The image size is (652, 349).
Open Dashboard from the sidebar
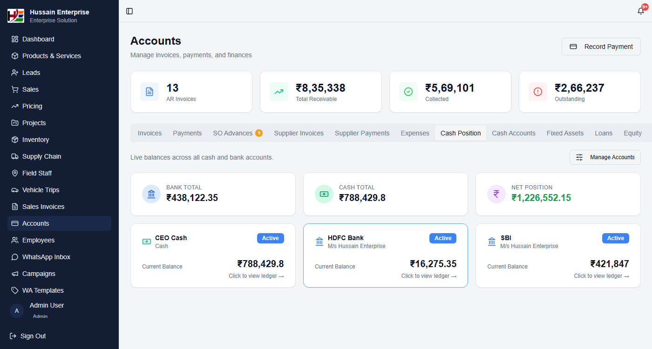pyautogui.click(x=59, y=39)
